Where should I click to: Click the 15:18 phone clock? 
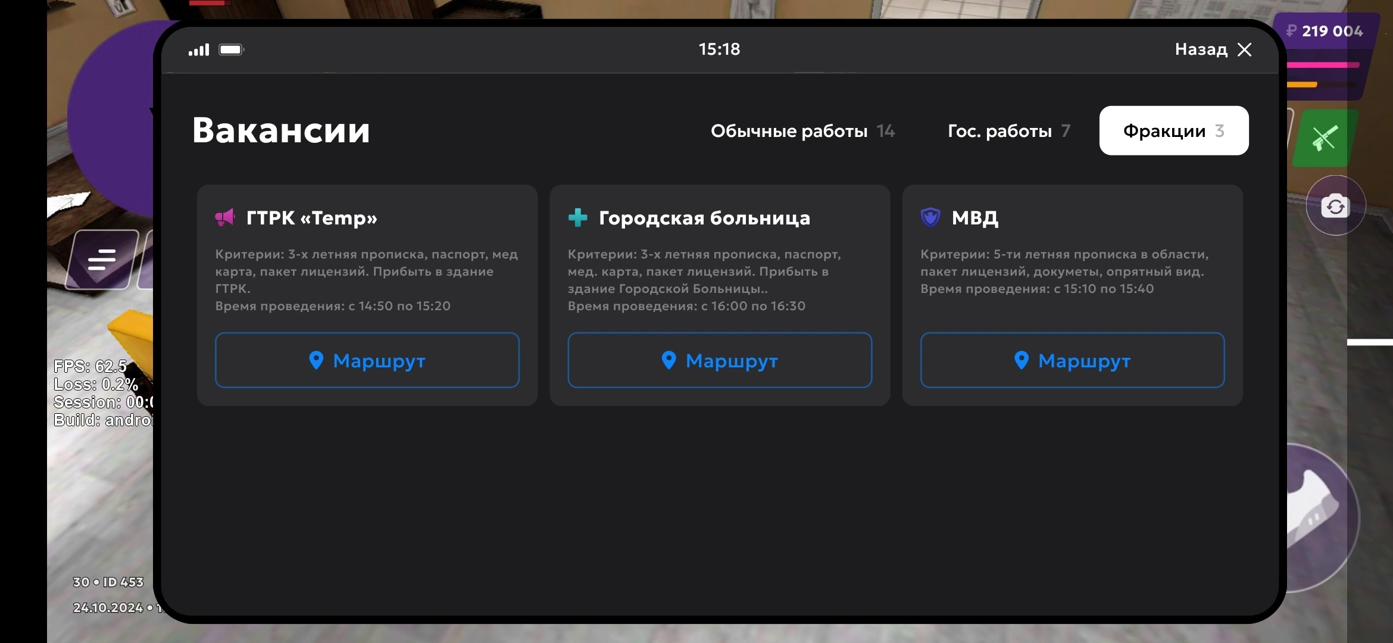pos(719,49)
